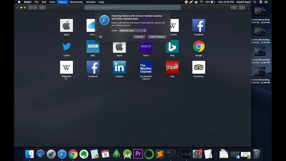Click the date and time in menu bar
286x161 pixels.
point(226,2)
